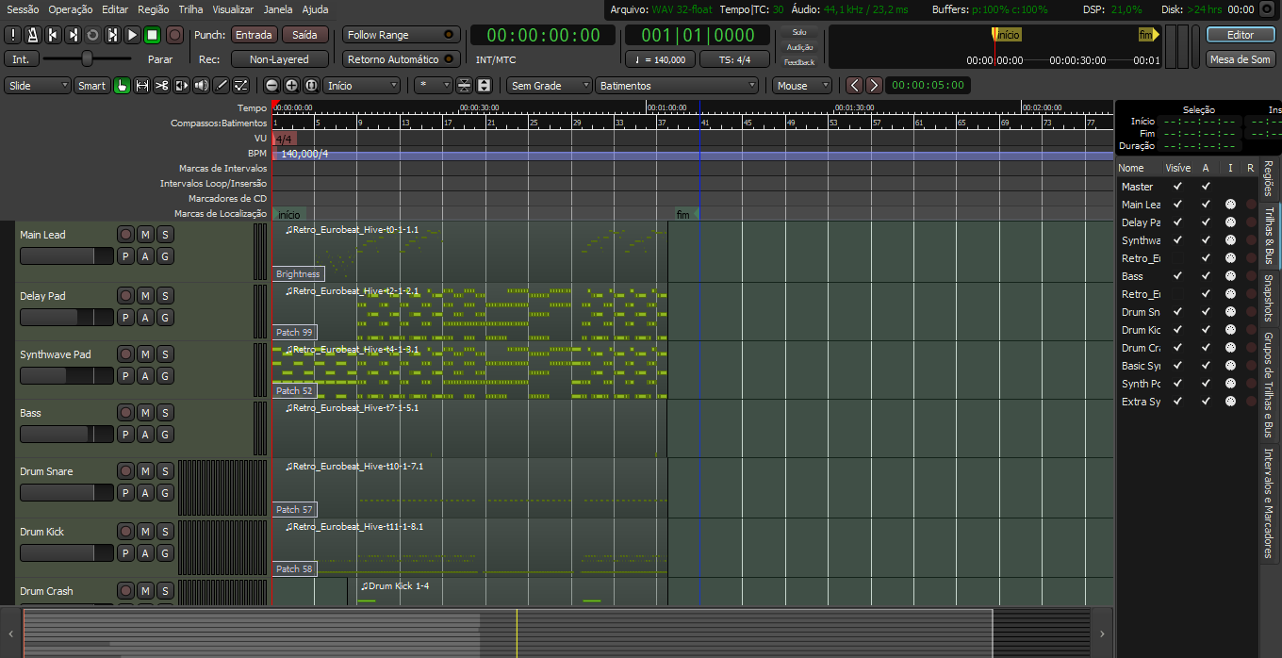Open the Brightness patch selector on Main Lead
The height and width of the screenshot is (658, 1282).
point(298,274)
